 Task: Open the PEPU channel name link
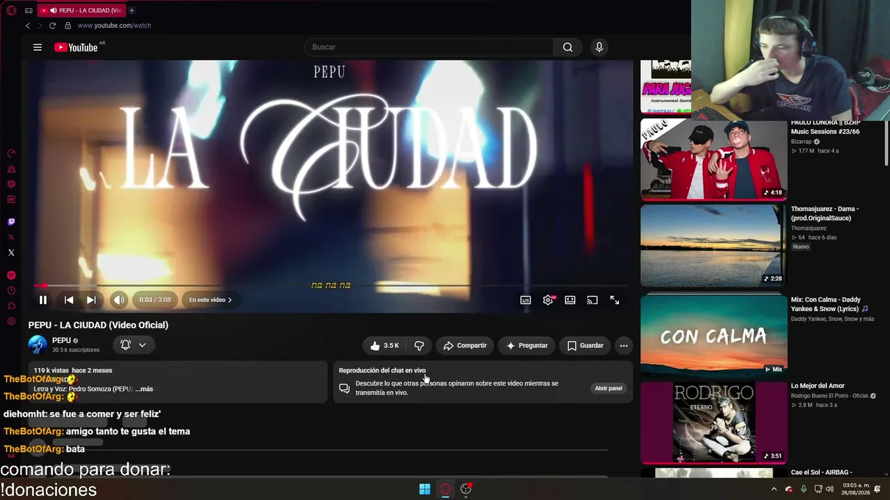pyautogui.click(x=62, y=340)
